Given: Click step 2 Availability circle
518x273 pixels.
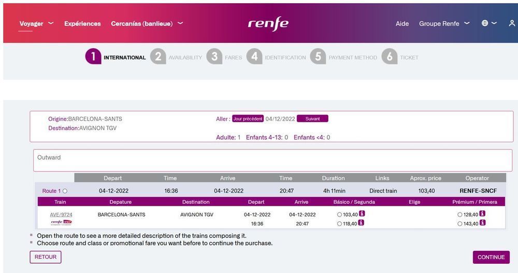Looking at the screenshot, I should 158,56.
